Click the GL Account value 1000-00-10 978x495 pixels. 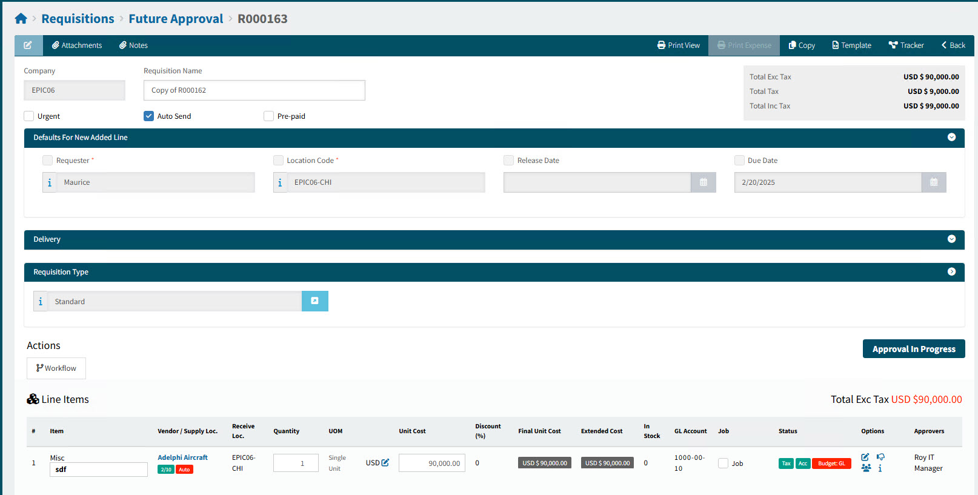pos(690,463)
